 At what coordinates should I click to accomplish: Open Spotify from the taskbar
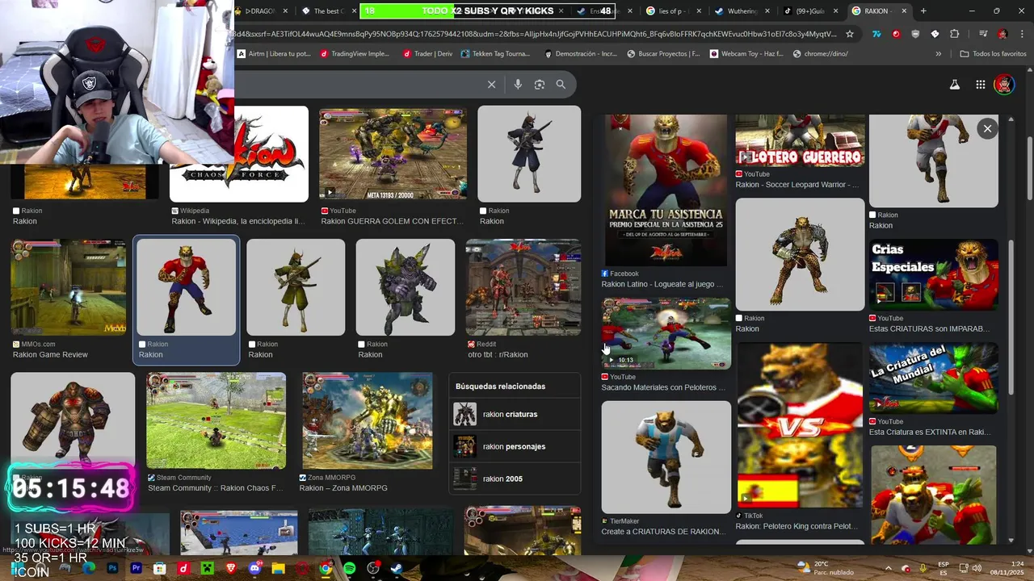click(x=349, y=569)
